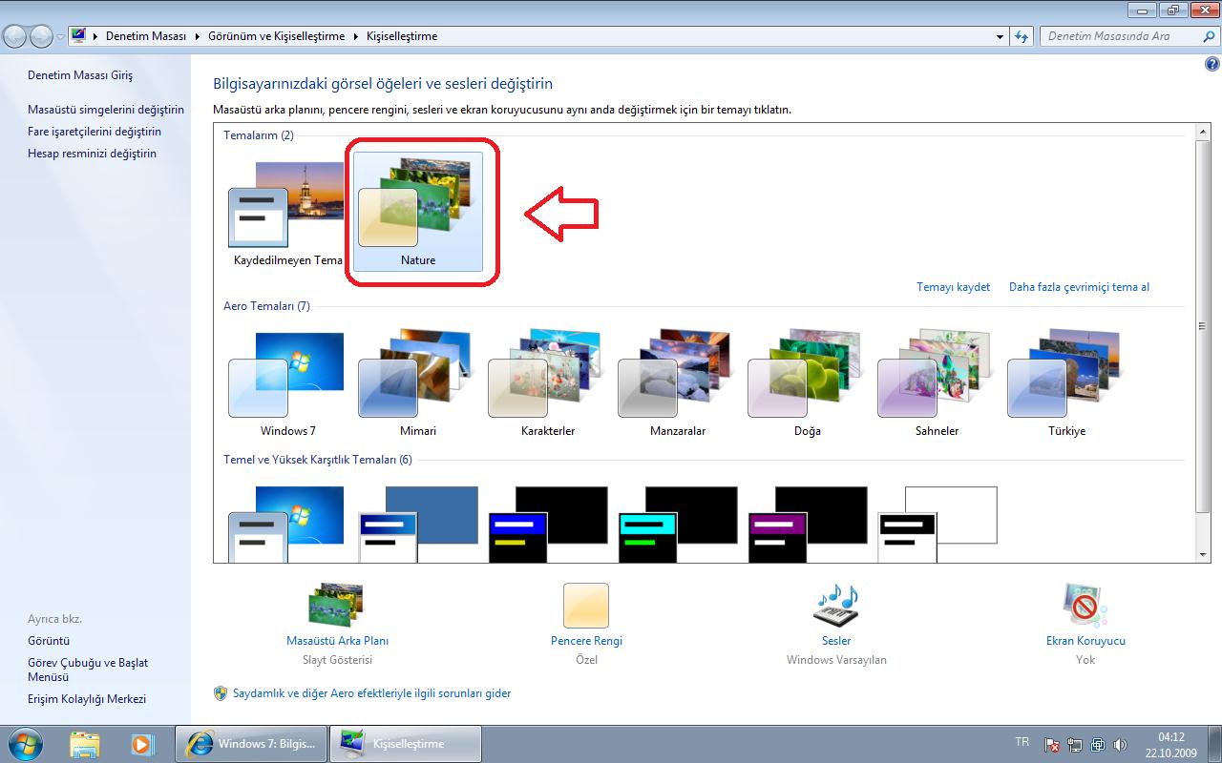1222x763 pixels.
Task: Open Windows Explorer from taskbar
Action: 85,743
